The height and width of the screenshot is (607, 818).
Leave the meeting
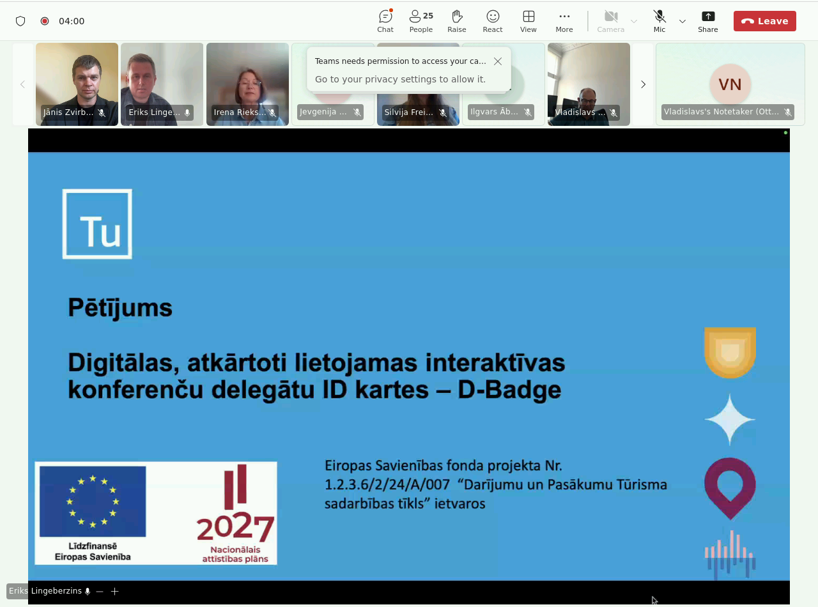point(765,21)
